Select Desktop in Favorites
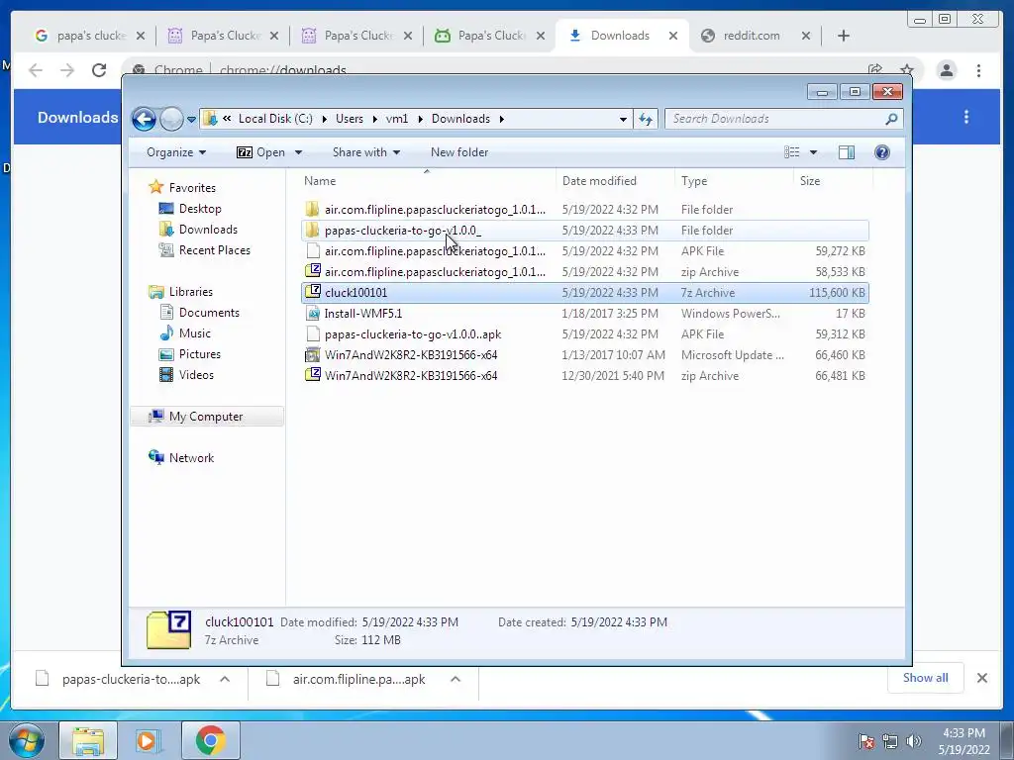 coord(200,209)
